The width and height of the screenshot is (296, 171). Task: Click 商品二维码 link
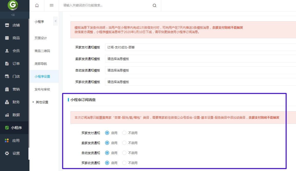[42, 51]
